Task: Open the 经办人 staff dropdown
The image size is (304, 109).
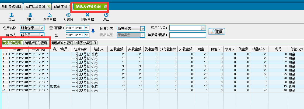Action: tap(41, 35)
